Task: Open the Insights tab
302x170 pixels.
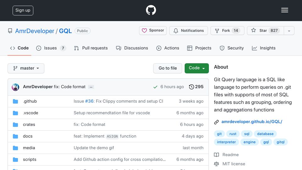Action: point(264,48)
